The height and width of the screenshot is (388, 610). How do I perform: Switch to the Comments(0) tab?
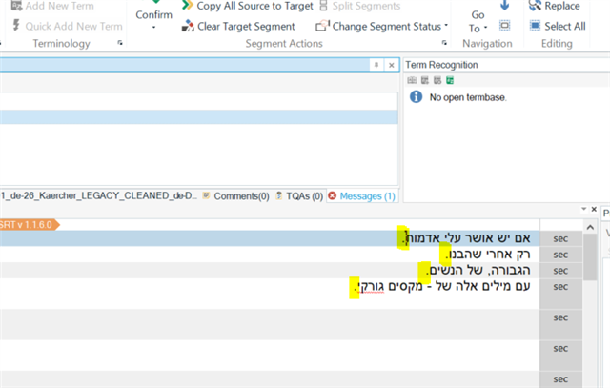pyautogui.click(x=236, y=196)
